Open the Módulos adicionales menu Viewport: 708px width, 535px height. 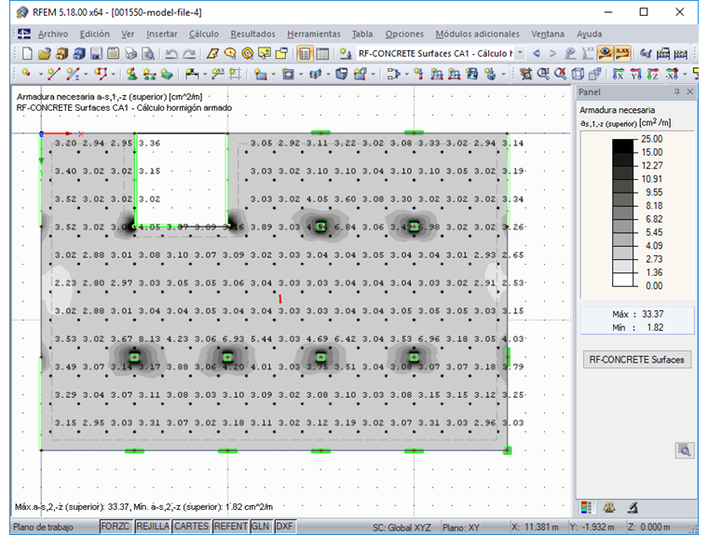click(x=477, y=34)
